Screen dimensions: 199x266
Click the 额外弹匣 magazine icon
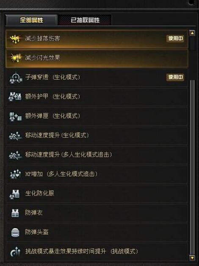click(16, 116)
